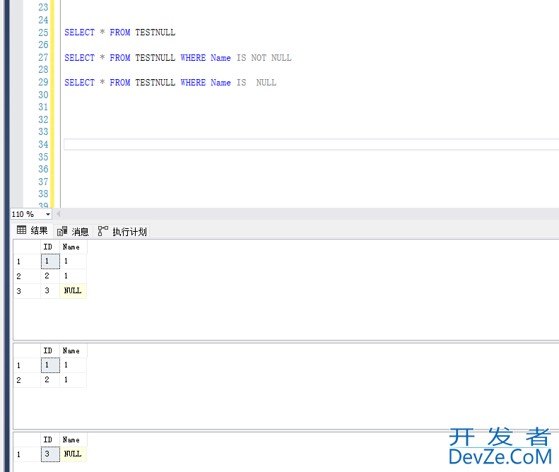The image size is (559, 472).
Task: Click line number 30 in the gutter
Action: pos(43,95)
